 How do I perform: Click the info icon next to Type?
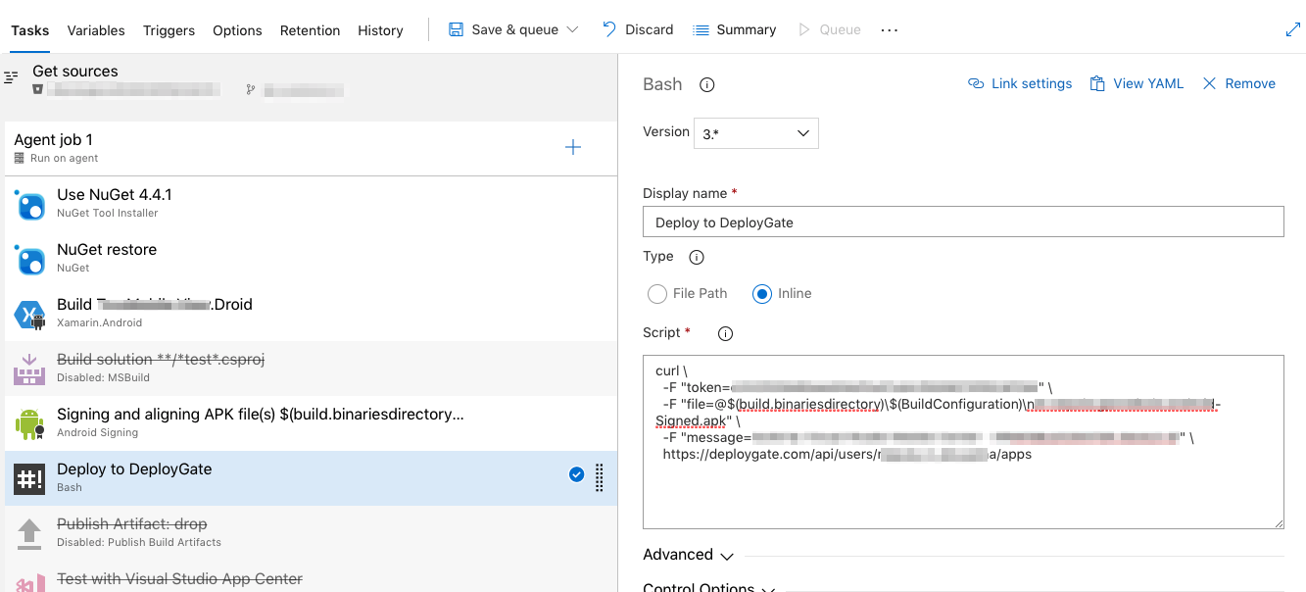point(697,258)
